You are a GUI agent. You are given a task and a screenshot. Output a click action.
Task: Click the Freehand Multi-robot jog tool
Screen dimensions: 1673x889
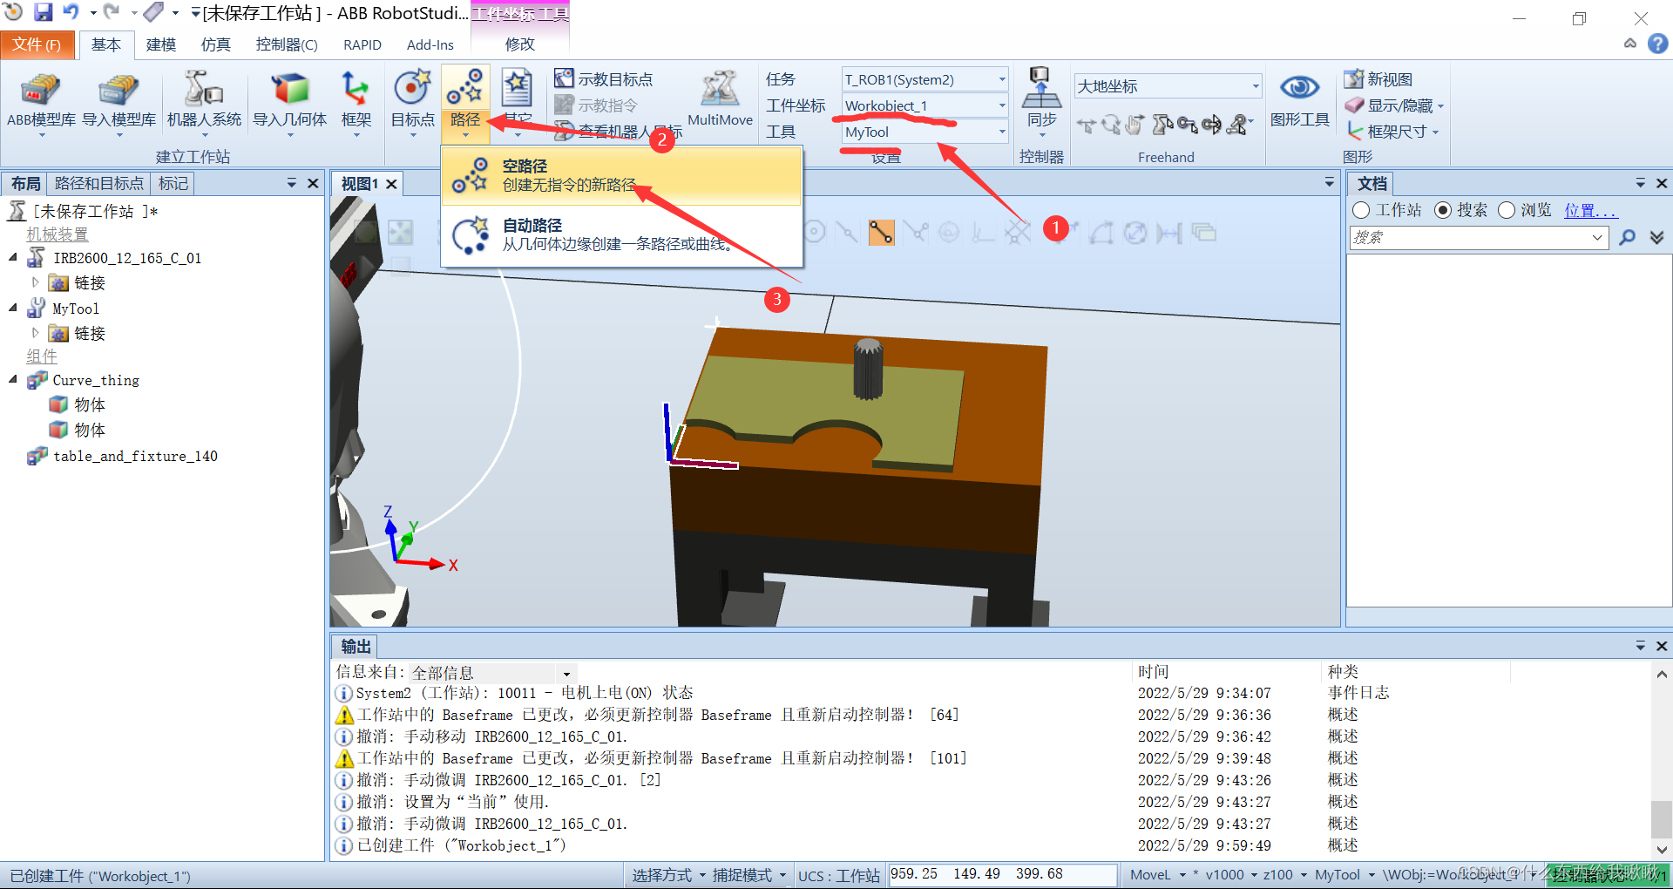1237,126
